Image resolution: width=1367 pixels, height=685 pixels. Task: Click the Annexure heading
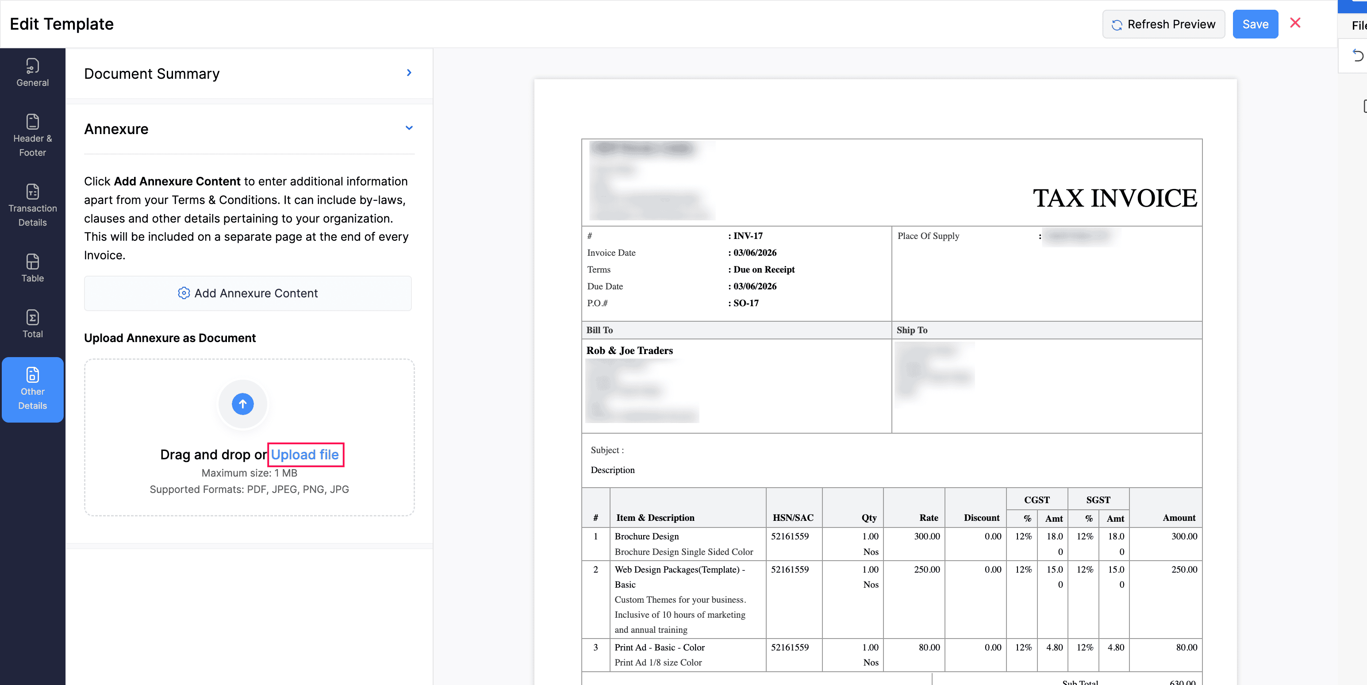[116, 129]
